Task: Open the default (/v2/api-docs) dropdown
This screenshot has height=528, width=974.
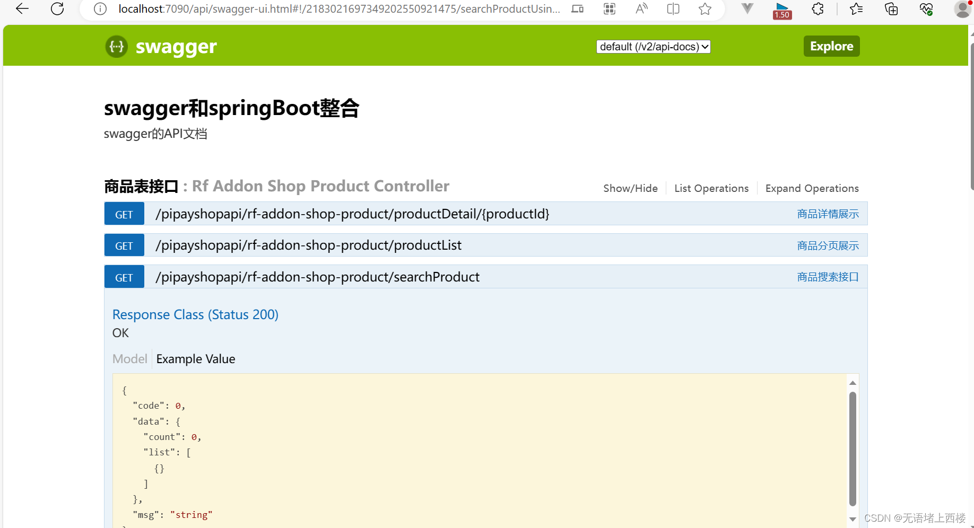Action: [x=653, y=47]
